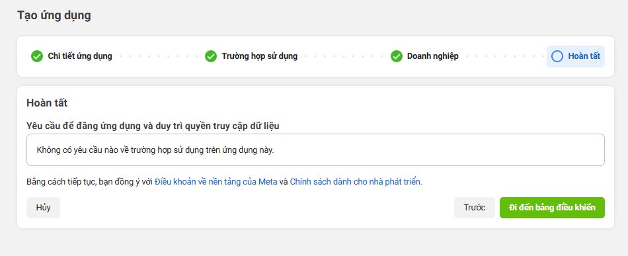
Task: Click the green Đi đến bảng điều khiển button
Action: pyautogui.click(x=552, y=208)
